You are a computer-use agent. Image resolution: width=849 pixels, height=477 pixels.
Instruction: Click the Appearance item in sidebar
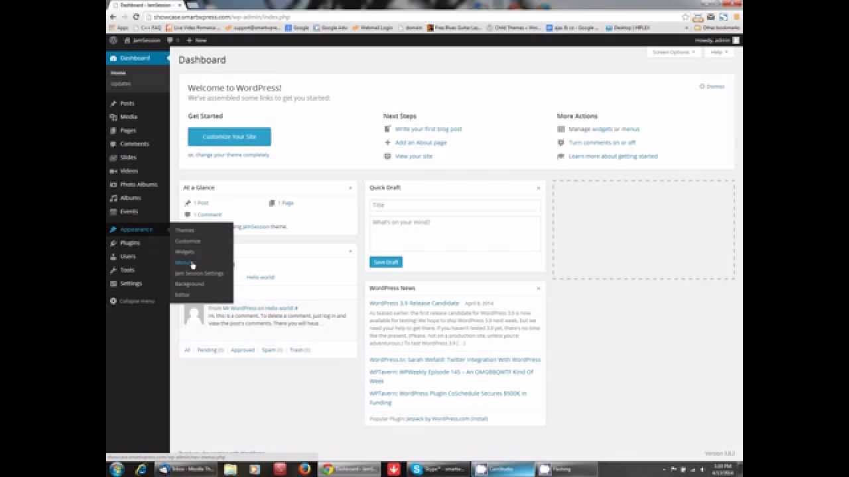(x=136, y=229)
